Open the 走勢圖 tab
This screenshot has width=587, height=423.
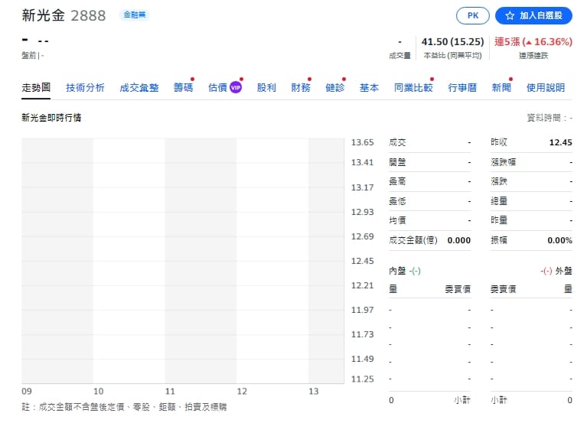pos(36,87)
